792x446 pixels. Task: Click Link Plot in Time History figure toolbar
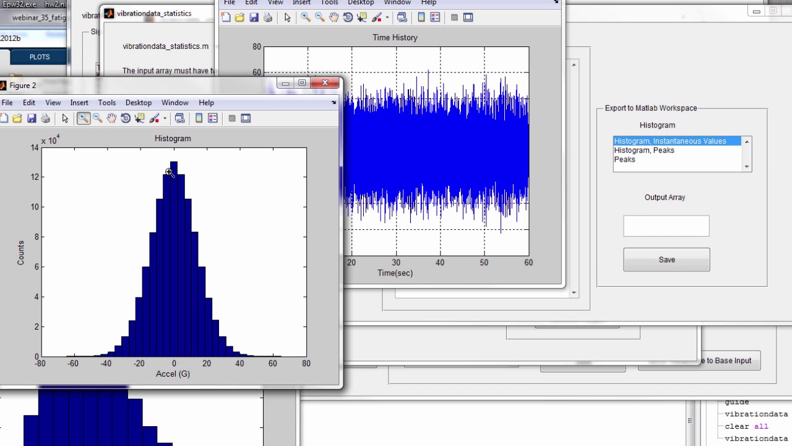point(402,17)
